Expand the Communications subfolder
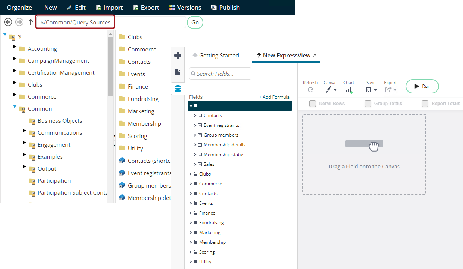Viewport: 463px width, 269px height. click(x=24, y=131)
